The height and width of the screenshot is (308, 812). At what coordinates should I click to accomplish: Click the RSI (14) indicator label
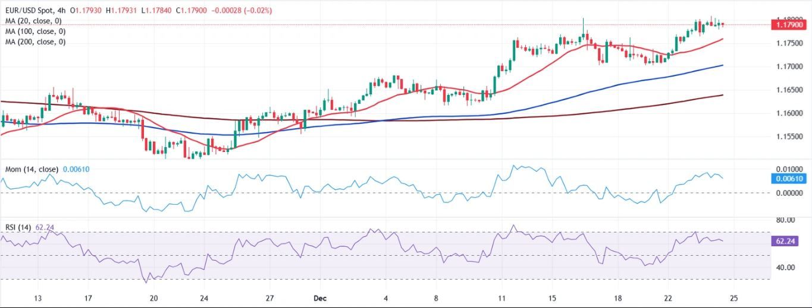17,227
